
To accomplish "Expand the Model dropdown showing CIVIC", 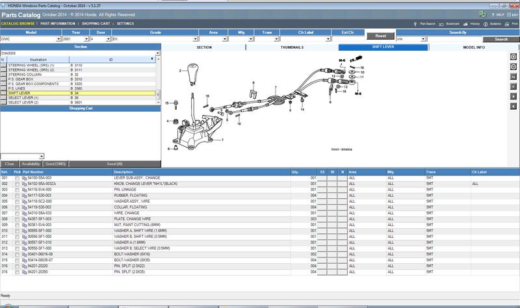I will pyautogui.click(x=58, y=39).
